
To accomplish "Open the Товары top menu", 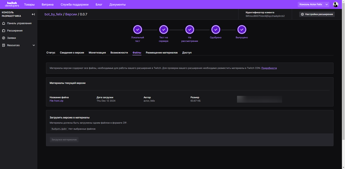I will coord(29,5).
